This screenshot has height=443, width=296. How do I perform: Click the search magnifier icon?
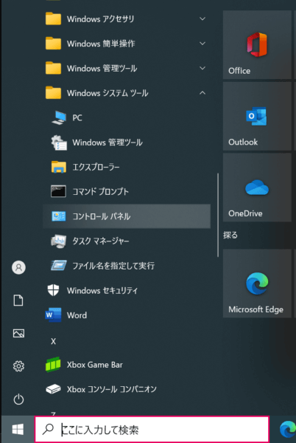[48, 429]
